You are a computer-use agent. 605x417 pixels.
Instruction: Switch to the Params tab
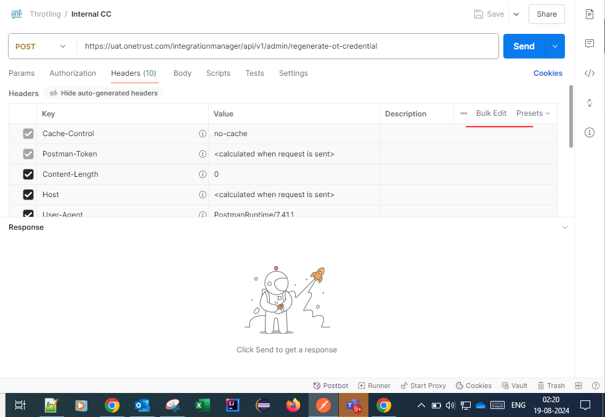coord(22,73)
